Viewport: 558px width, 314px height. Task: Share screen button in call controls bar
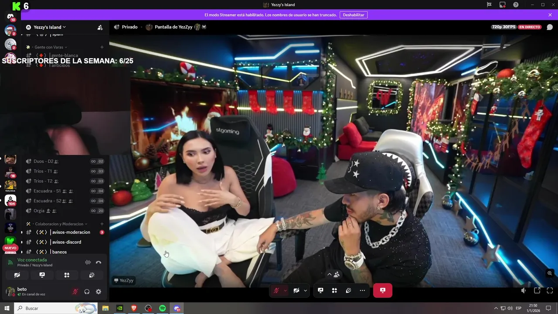coord(320,290)
